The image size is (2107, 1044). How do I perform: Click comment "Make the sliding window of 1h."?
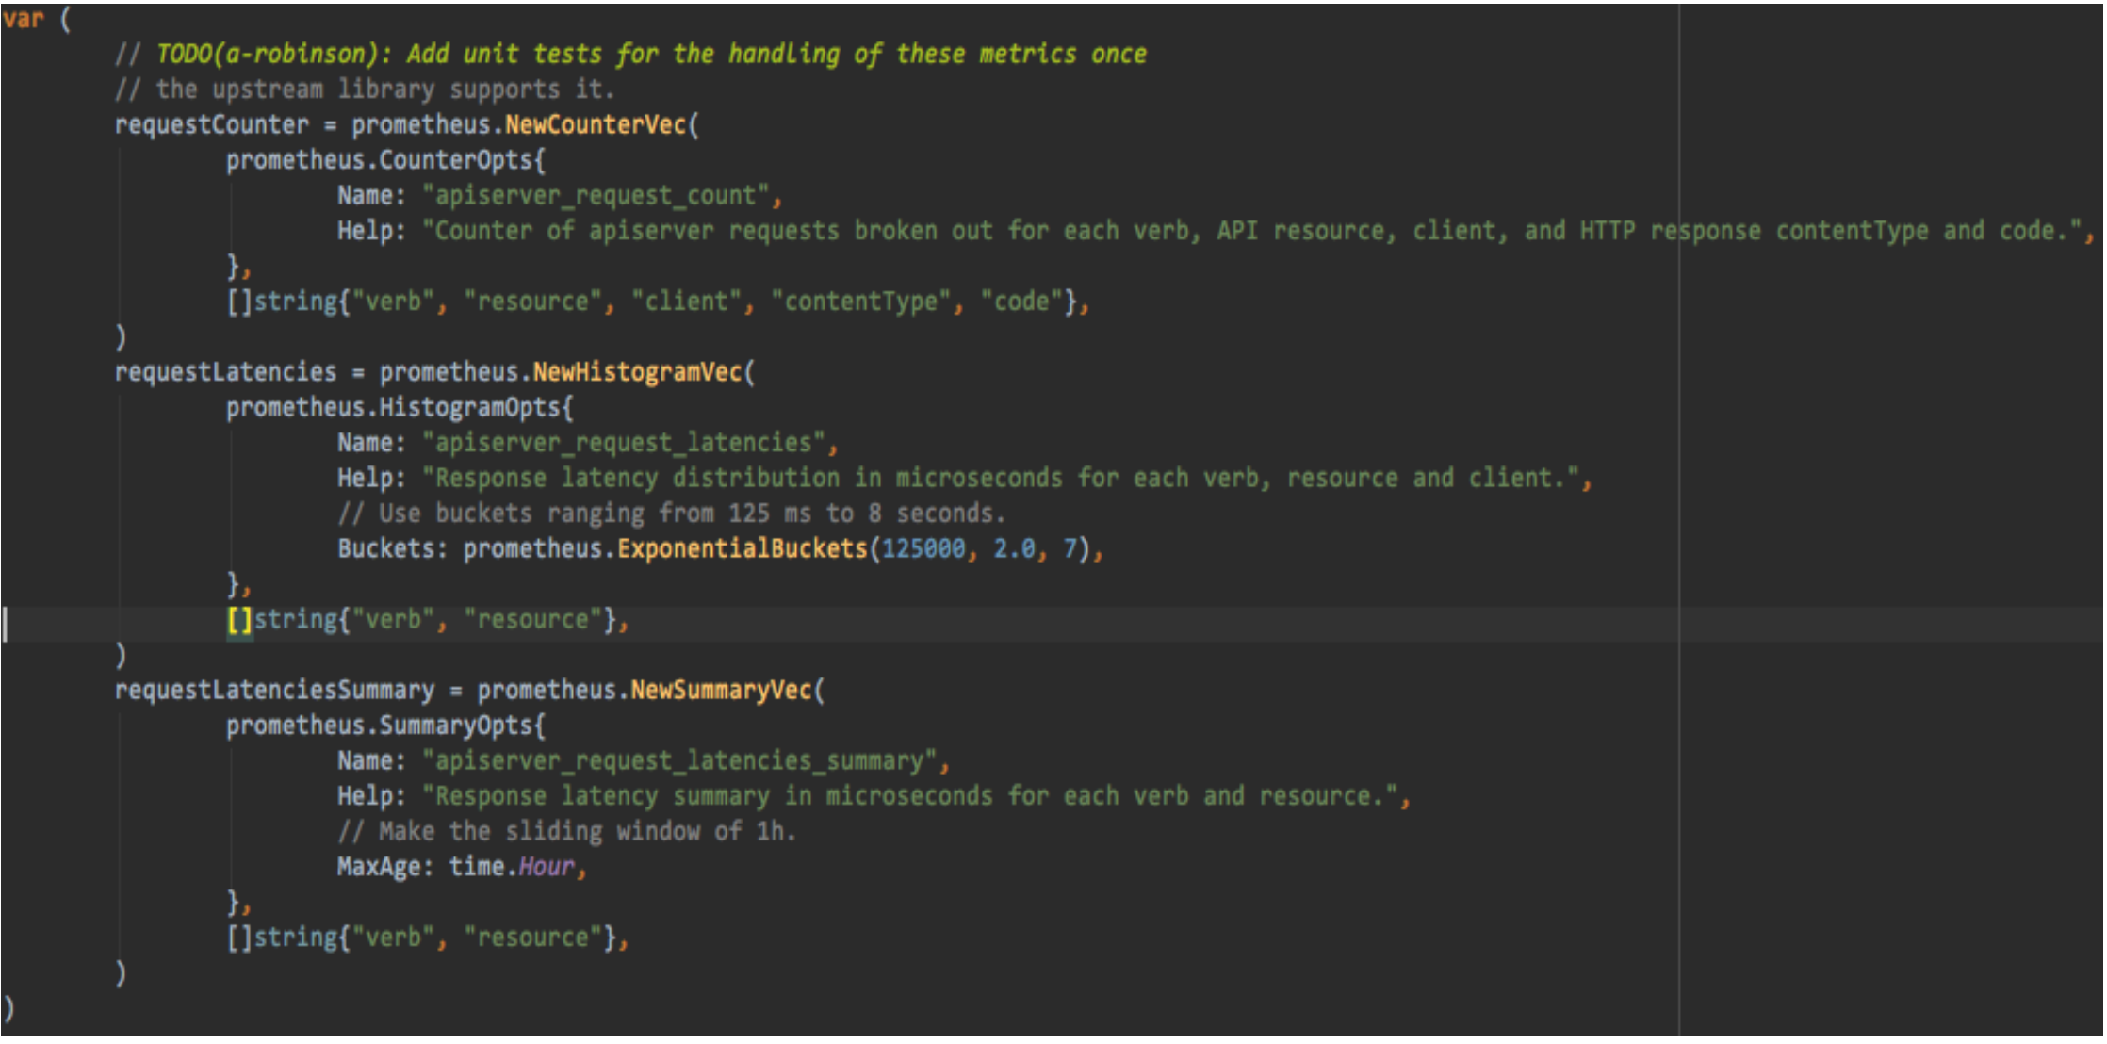tap(568, 832)
